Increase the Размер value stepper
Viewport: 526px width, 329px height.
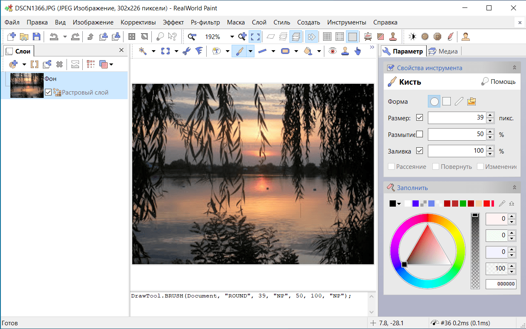[x=490, y=115]
